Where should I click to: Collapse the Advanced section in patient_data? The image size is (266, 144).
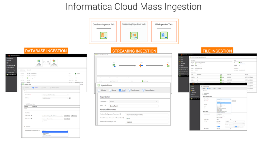coord(24,126)
